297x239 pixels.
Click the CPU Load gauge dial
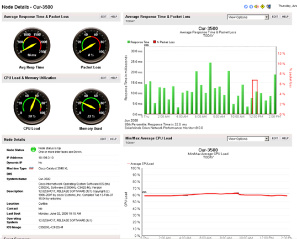point(32,107)
